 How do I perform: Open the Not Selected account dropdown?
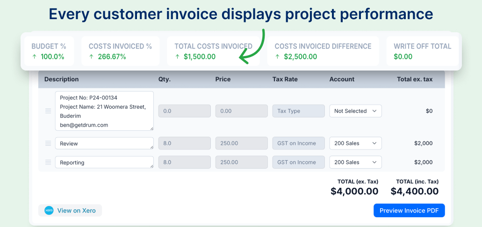click(x=356, y=111)
